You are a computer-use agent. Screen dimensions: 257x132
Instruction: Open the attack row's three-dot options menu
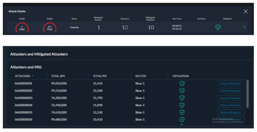[x=245, y=27]
